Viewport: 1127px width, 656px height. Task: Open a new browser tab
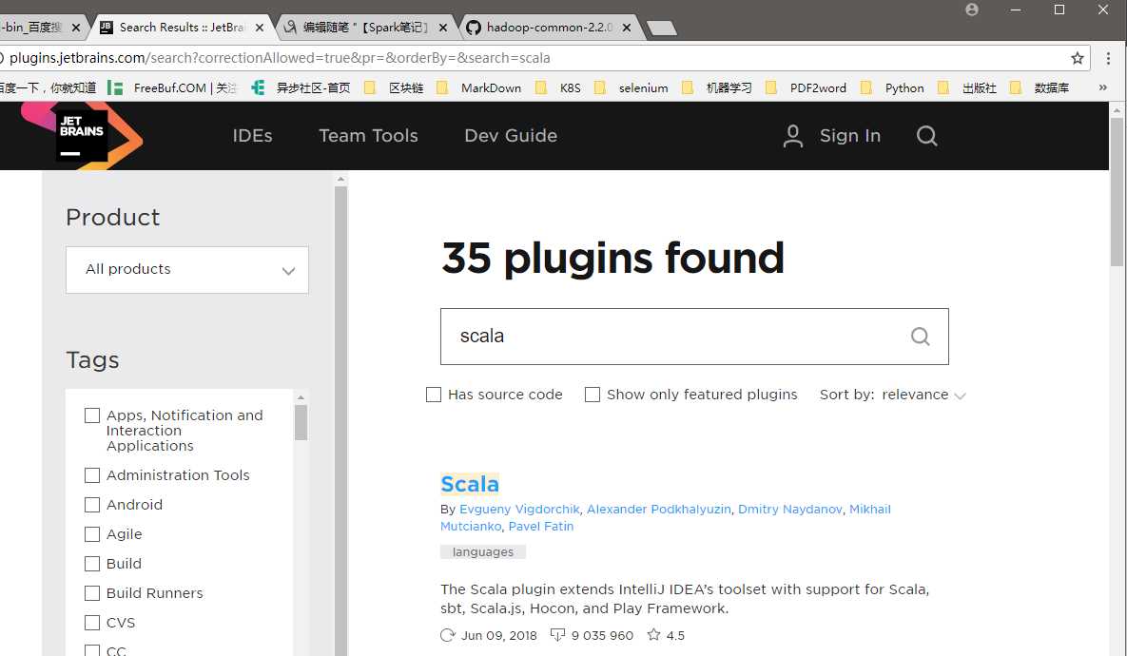point(661,28)
